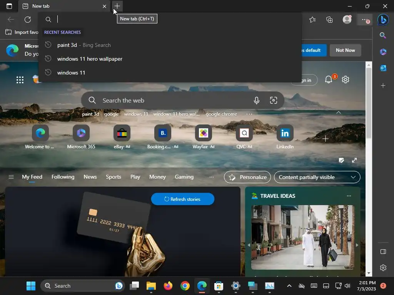Viewport: 394px width, 295px height.
Task: Open File Explorer from the taskbar
Action: point(151,286)
